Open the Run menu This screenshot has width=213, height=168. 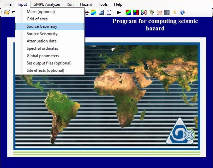pyautogui.click(x=70, y=4)
